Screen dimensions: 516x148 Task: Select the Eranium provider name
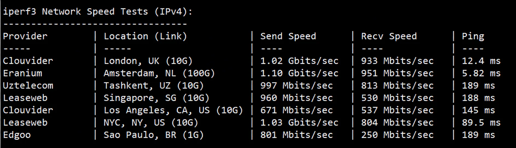coord(22,73)
